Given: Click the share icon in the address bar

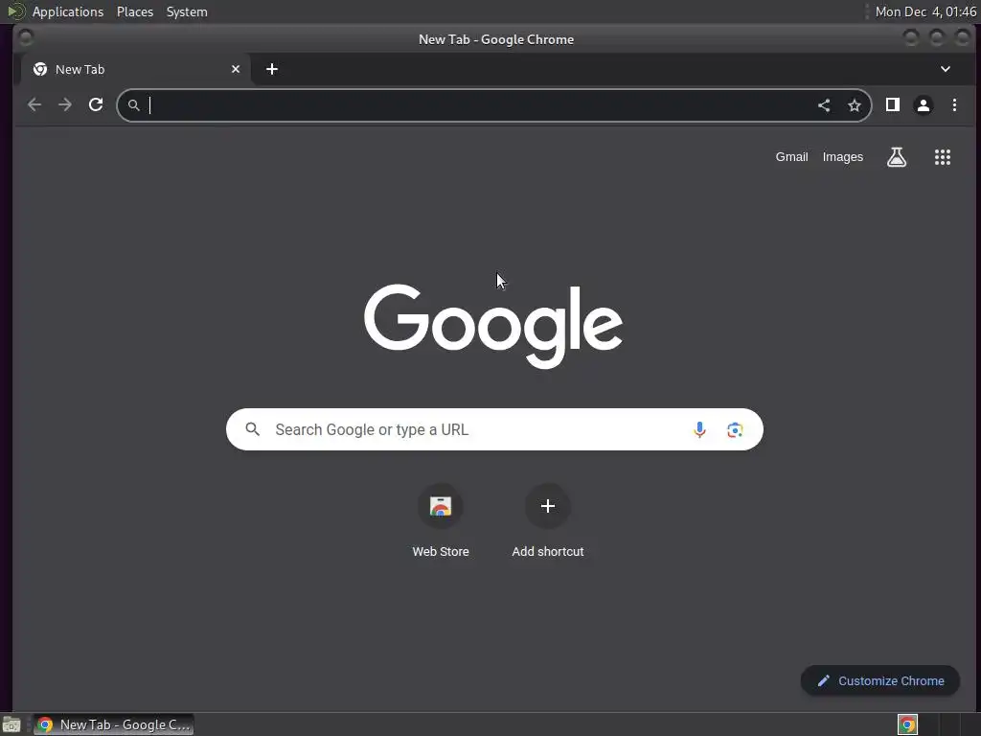Looking at the screenshot, I should click(x=824, y=105).
